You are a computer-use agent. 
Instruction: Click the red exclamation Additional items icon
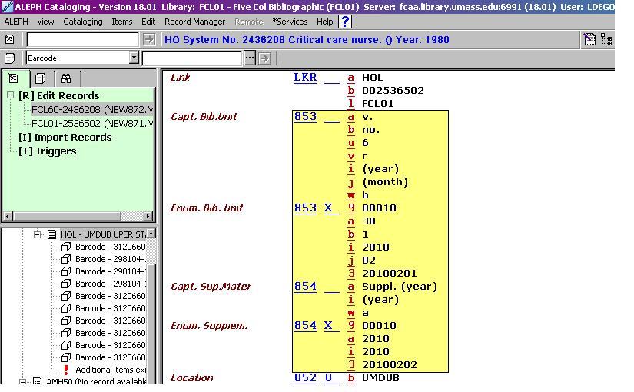coord(66,370)
